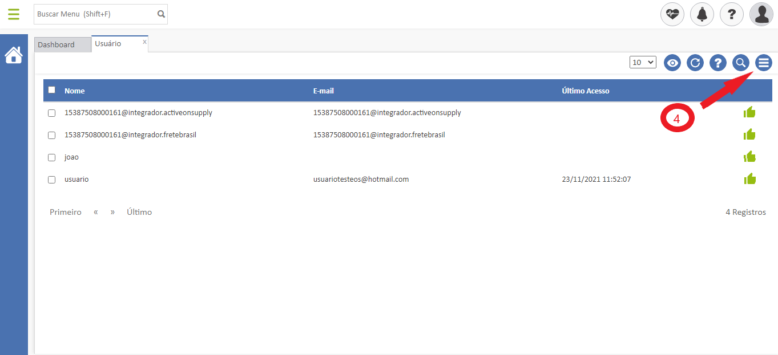The height and width of the screenshot is (355, 778).
Task: Click thumbs-up status for joao
Action: 749,157
